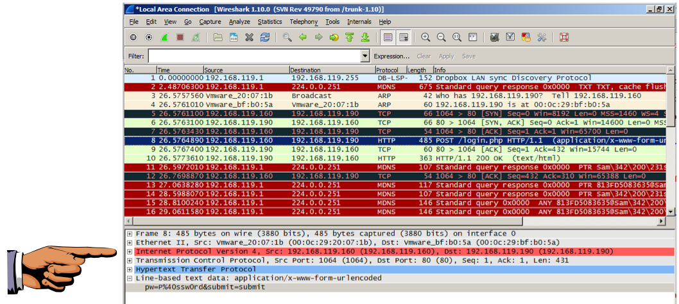679x304 pixels.
Task: Jump to the last packet
Action: [x=365, y=38]
